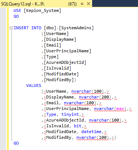
Task: Click [Email] in column list
Action: click(x=52, y=45)
